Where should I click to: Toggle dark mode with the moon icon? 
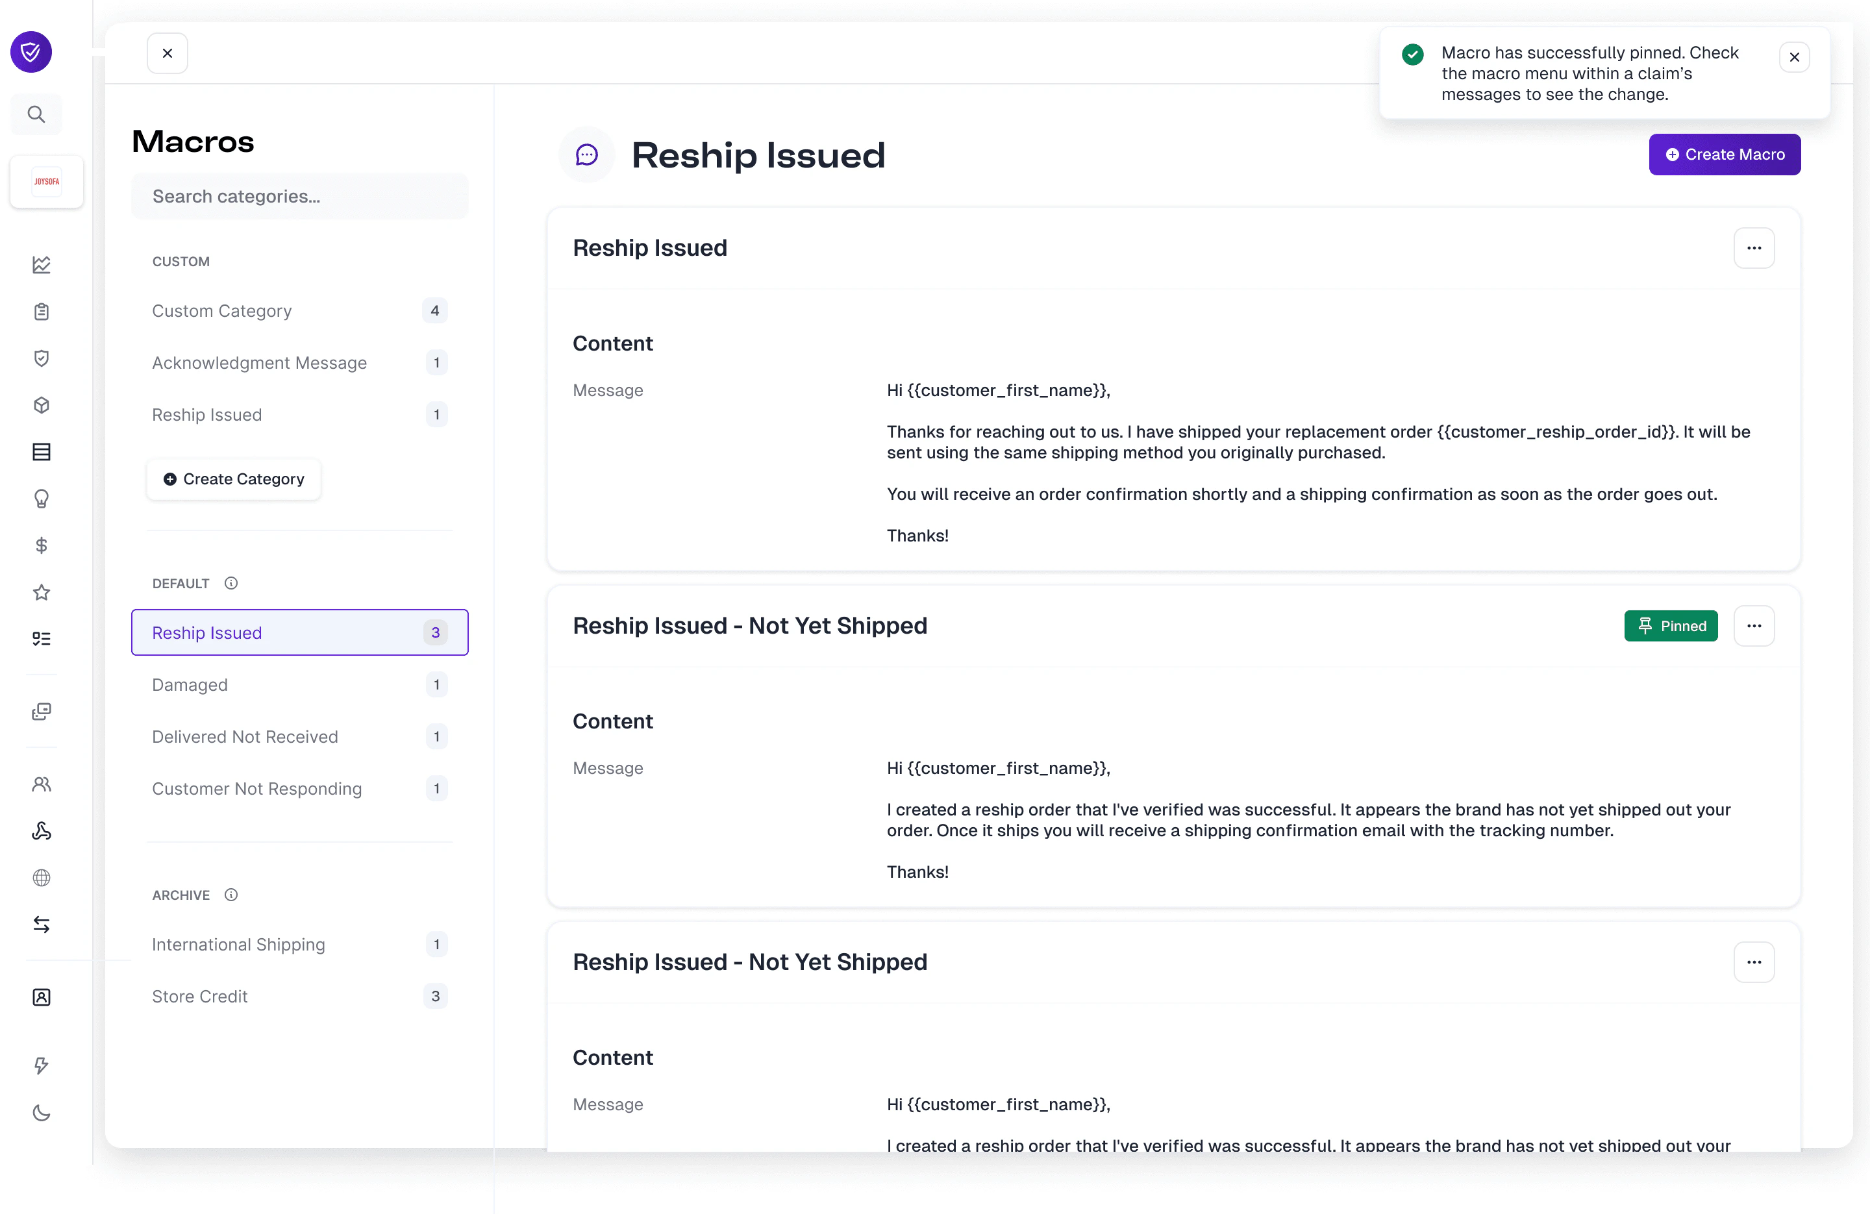[42, 1113]
